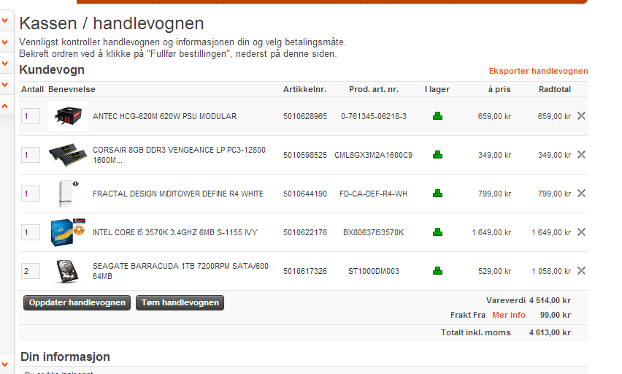Click Artikkelnr. column header

[304, 89]
